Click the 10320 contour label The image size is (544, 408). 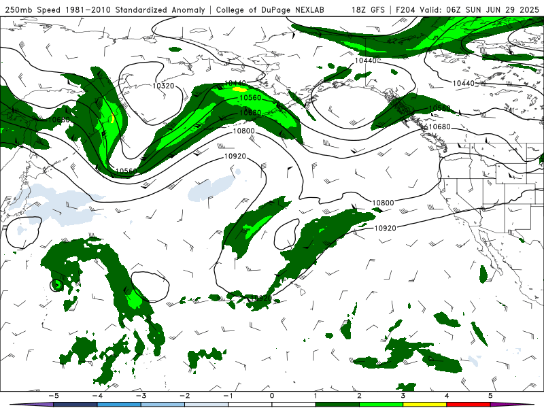coord(163,86)
